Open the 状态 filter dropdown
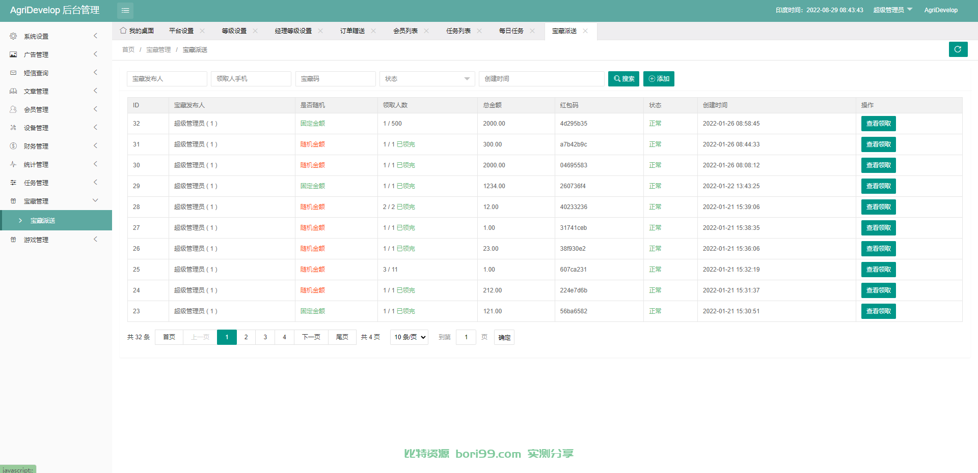This screenshot has width=978, height=473. pyautogui.click(x=427, y=79)
